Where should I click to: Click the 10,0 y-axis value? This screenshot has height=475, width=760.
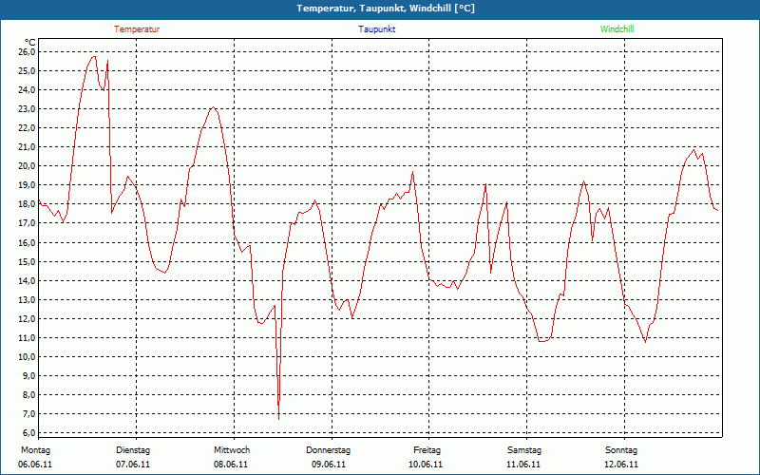point(27,357)
